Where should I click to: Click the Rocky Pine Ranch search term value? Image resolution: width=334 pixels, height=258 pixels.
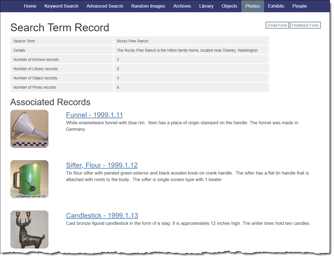point(133,41)
